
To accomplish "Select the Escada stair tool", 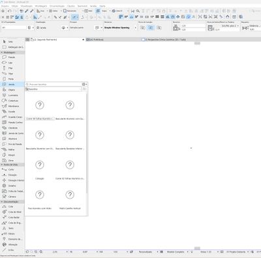I will coord(12,112).
